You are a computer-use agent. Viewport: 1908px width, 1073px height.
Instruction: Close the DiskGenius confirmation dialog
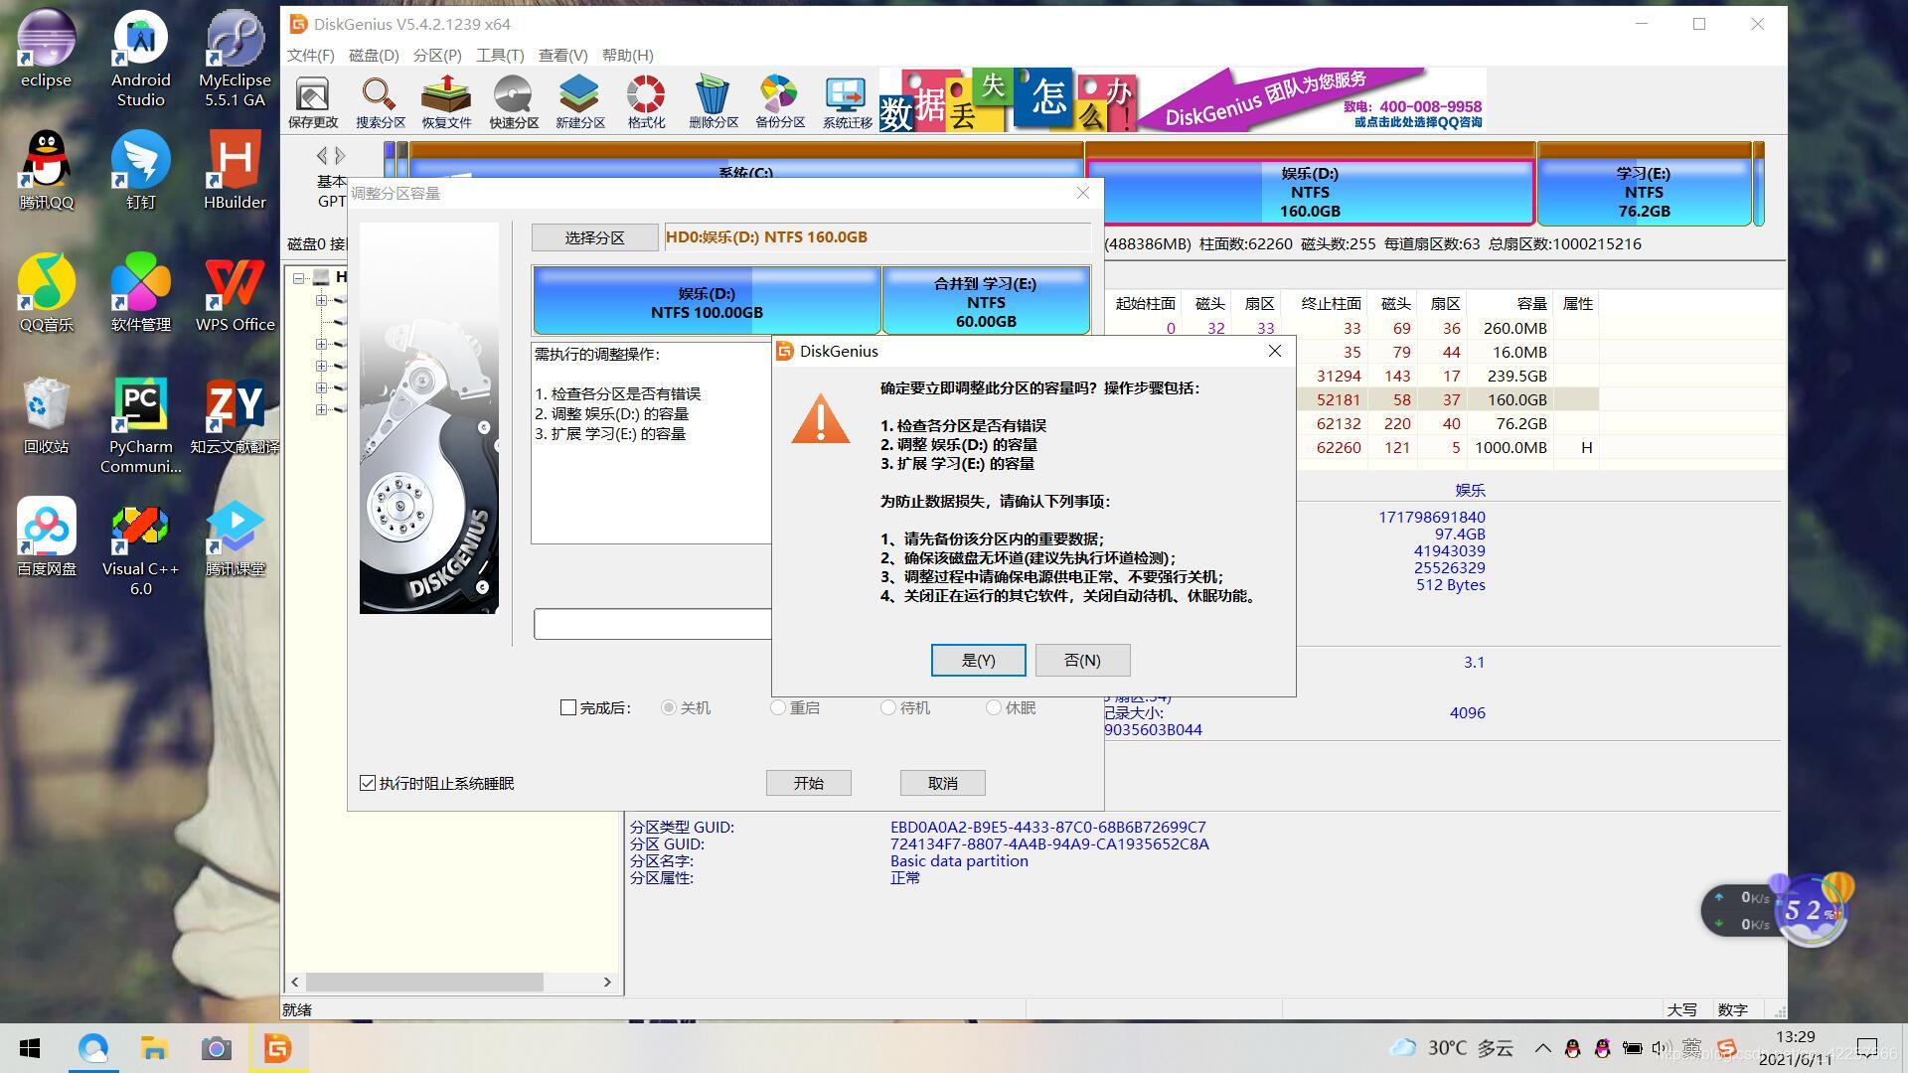pos(1275,351)
